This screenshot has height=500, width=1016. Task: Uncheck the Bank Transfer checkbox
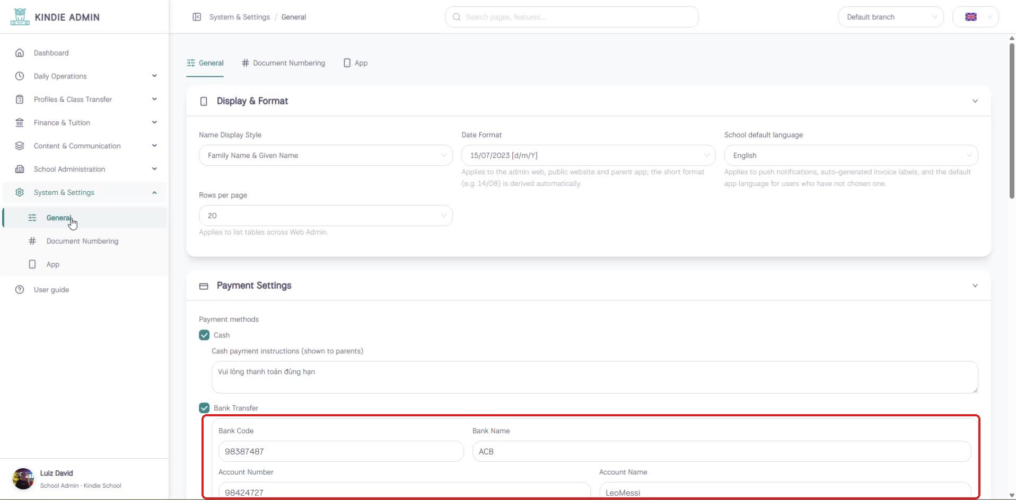[x=204, y=408]
